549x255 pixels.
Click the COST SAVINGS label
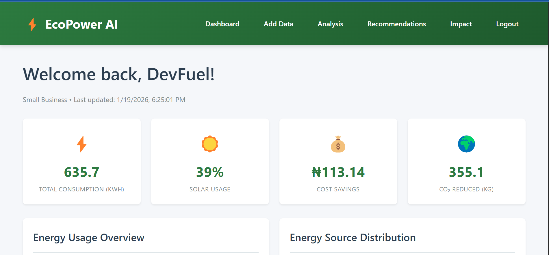pos(338,189)
